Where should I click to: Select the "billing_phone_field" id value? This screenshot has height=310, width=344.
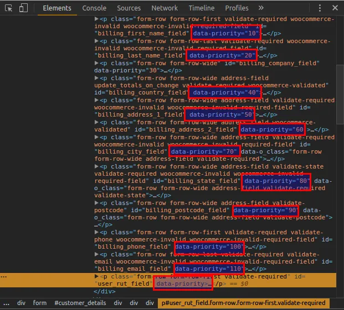pyautogui.click(x=132, y=246)
